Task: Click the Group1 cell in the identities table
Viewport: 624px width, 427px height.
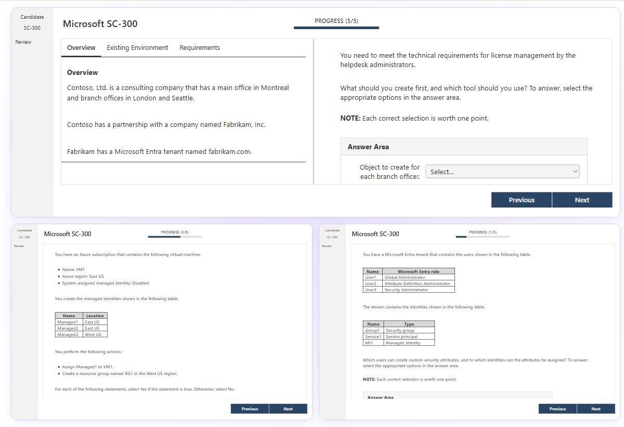Action: [x=373, y=330]
